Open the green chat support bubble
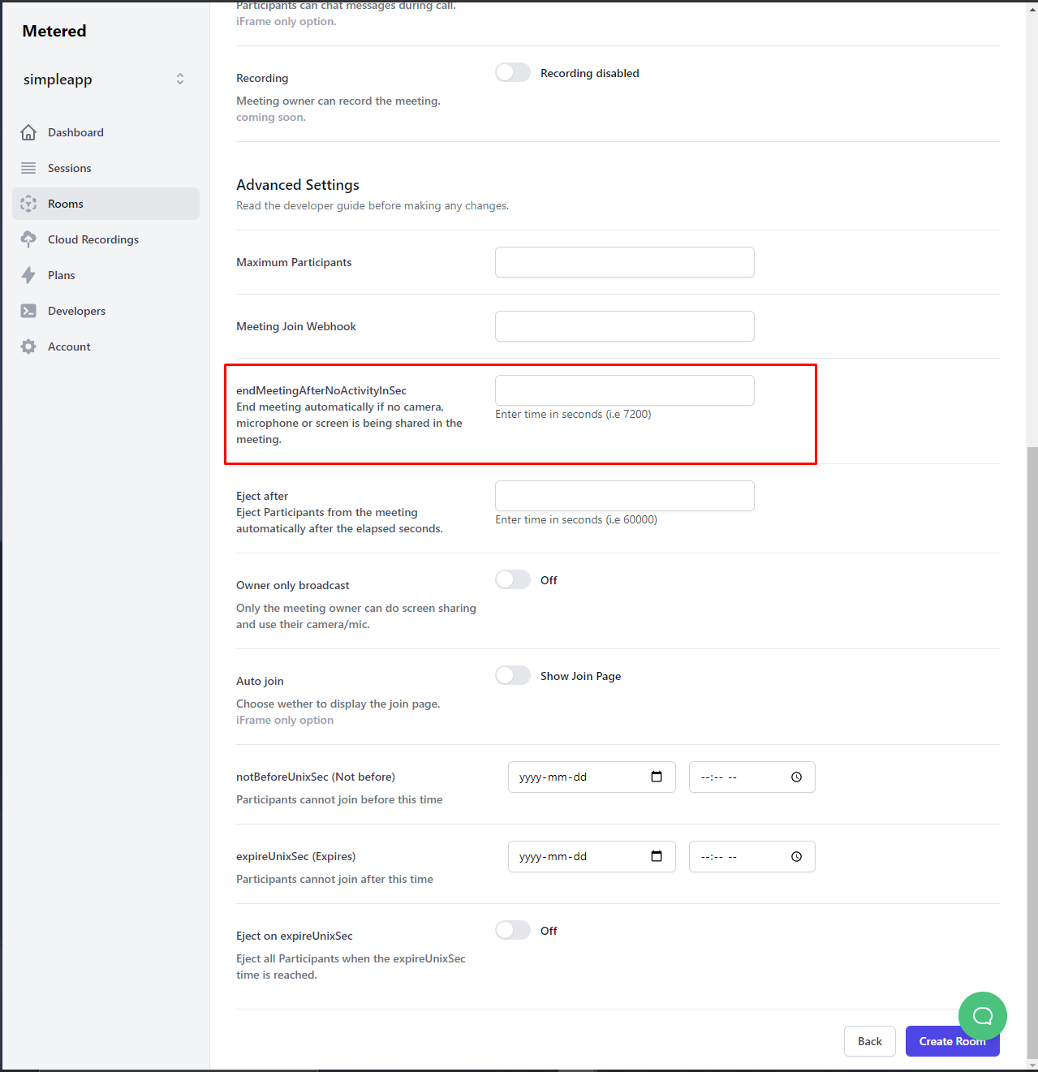 click(982, 1015)
